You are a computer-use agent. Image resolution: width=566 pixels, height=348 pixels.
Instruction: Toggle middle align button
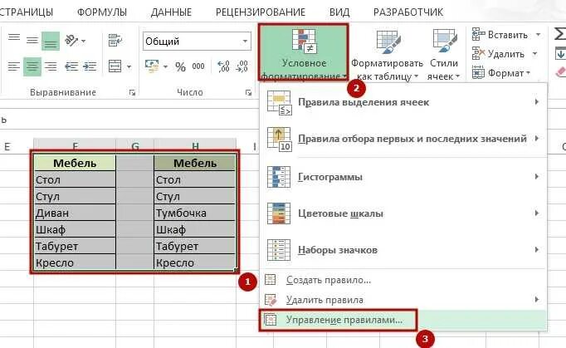click(32, 41)
